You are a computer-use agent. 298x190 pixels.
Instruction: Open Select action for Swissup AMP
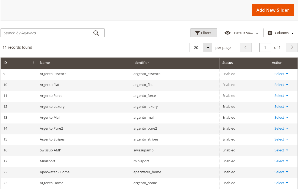[281, 150]
